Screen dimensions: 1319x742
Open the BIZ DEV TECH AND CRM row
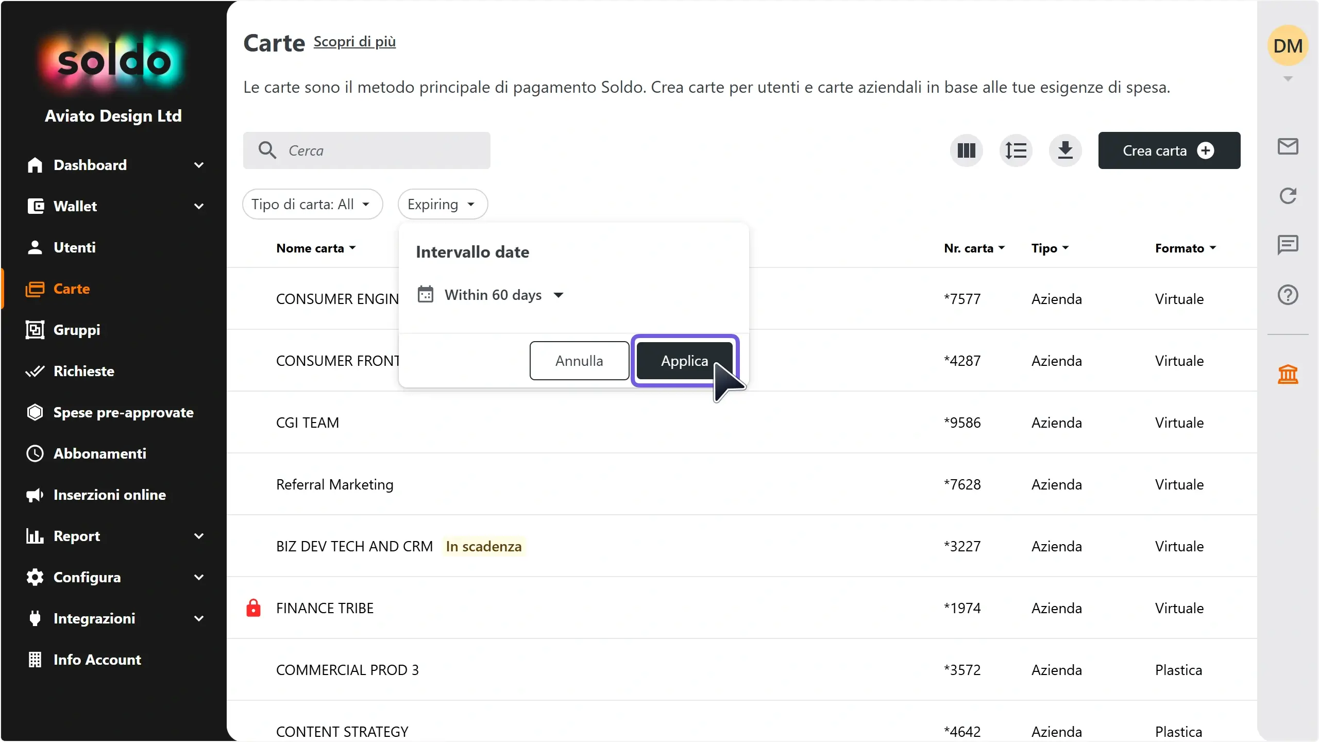pos(742,546)
